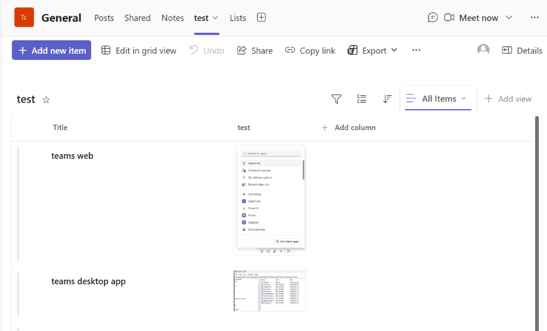547x331 pixels.
Task: Open the teams web image thumbnail
Action: (x=269, y=200)
